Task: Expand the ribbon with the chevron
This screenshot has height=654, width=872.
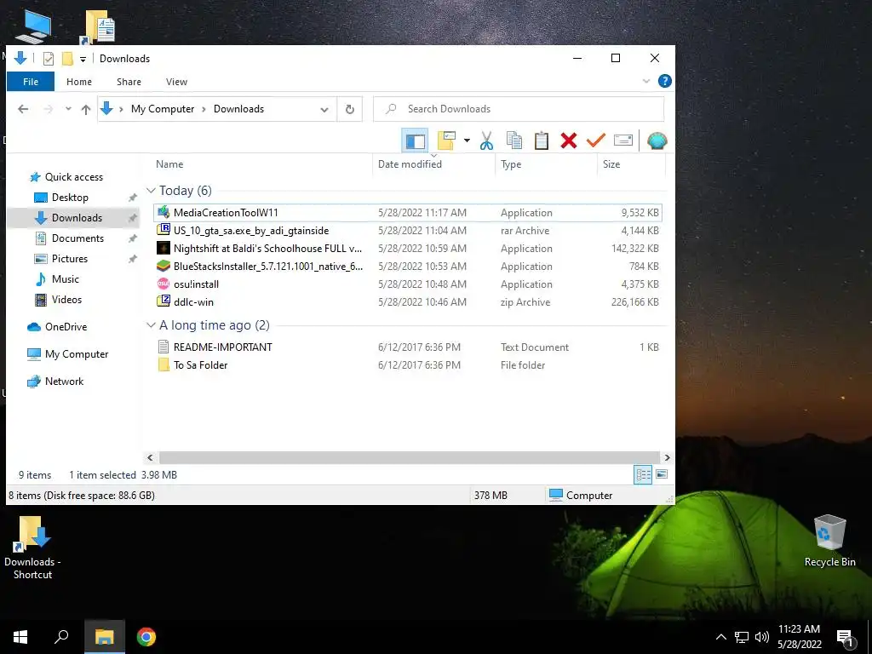Action: (646, 81)
